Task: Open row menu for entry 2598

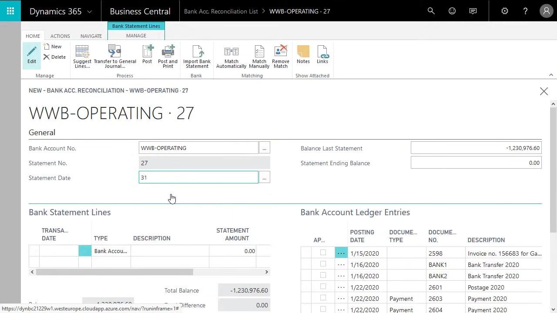Action: click(341, 253)
